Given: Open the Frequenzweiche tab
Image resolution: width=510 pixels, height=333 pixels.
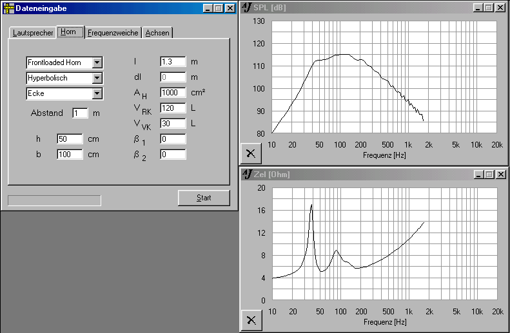Looking at the screenshot, I should click(113, 33).
